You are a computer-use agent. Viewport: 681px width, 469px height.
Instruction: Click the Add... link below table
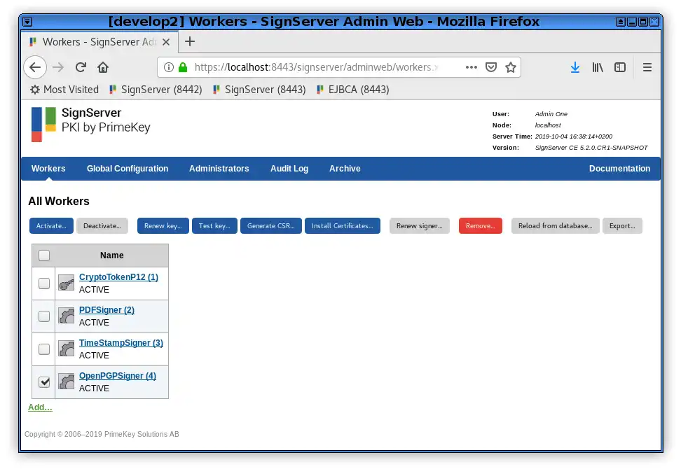click(40, 407)
